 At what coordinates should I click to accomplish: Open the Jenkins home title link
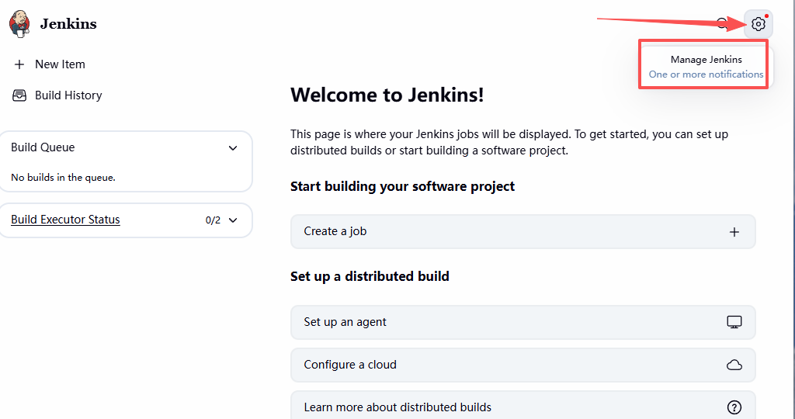[x=68, y=24]
